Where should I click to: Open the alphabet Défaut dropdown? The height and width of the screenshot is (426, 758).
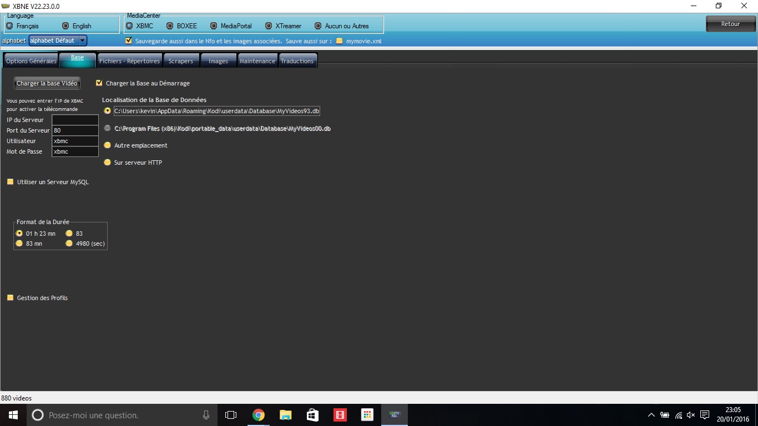[x=83, y=40]
